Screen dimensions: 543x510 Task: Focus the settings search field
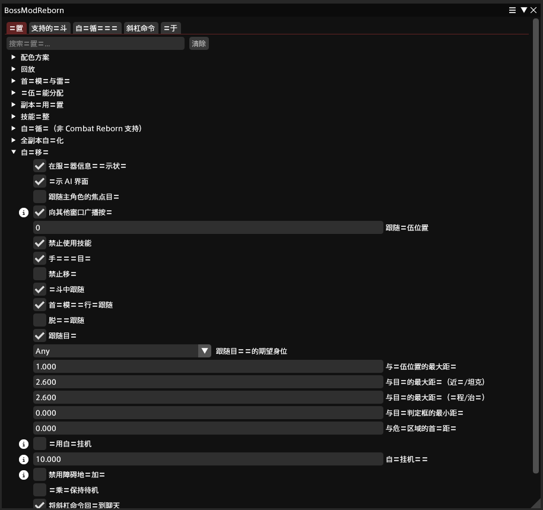point(95,43)
